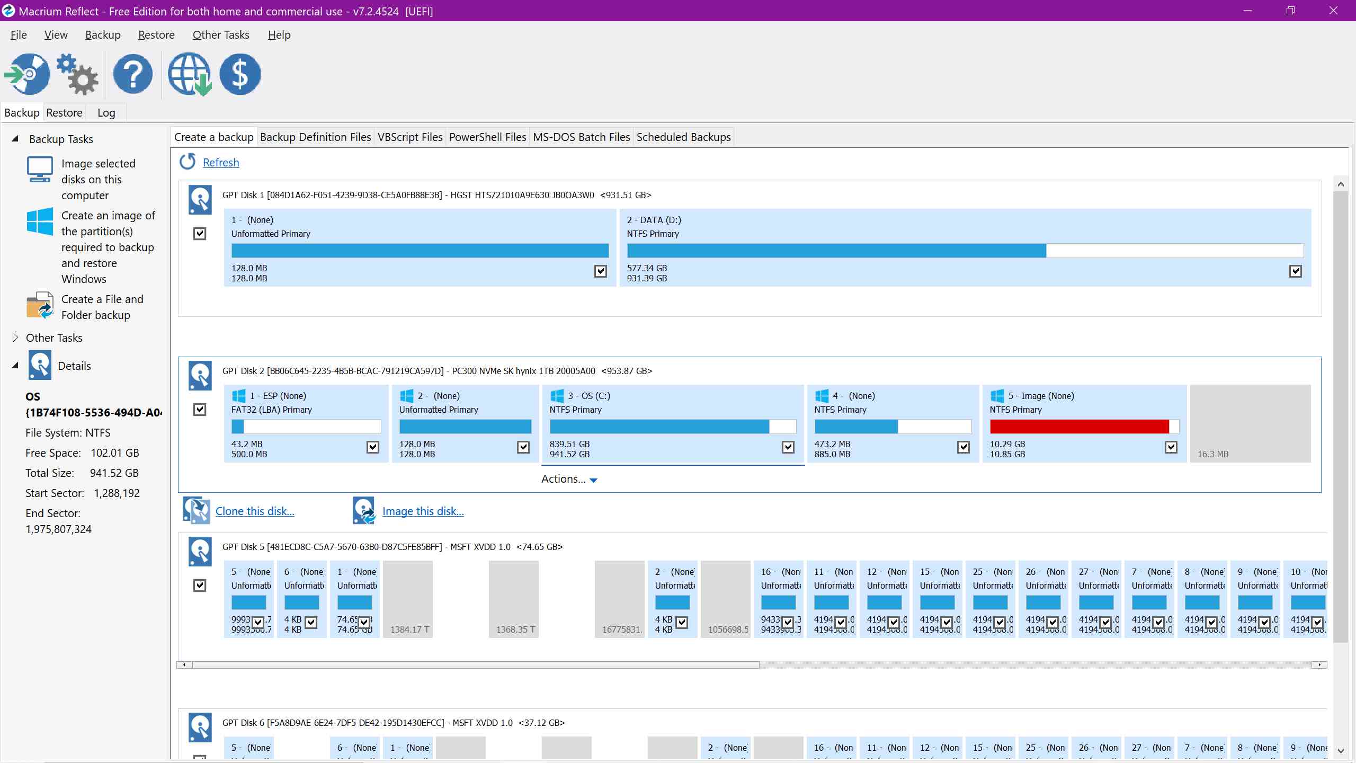Click Windows flag on Disk 2 partition 2
This screenshot has height=763, width=1356.
click(x=406, y=396)
